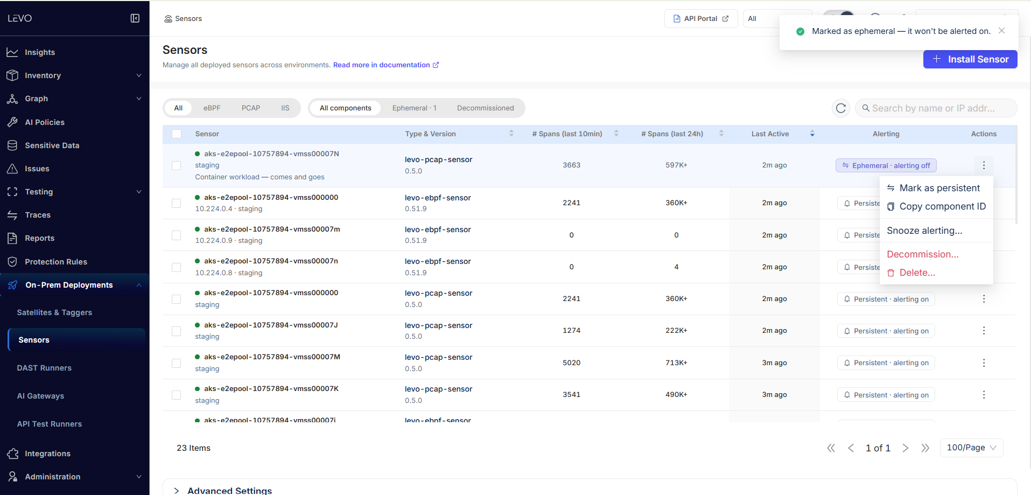Switch to PCAP filter tab

tap(251, 108)
